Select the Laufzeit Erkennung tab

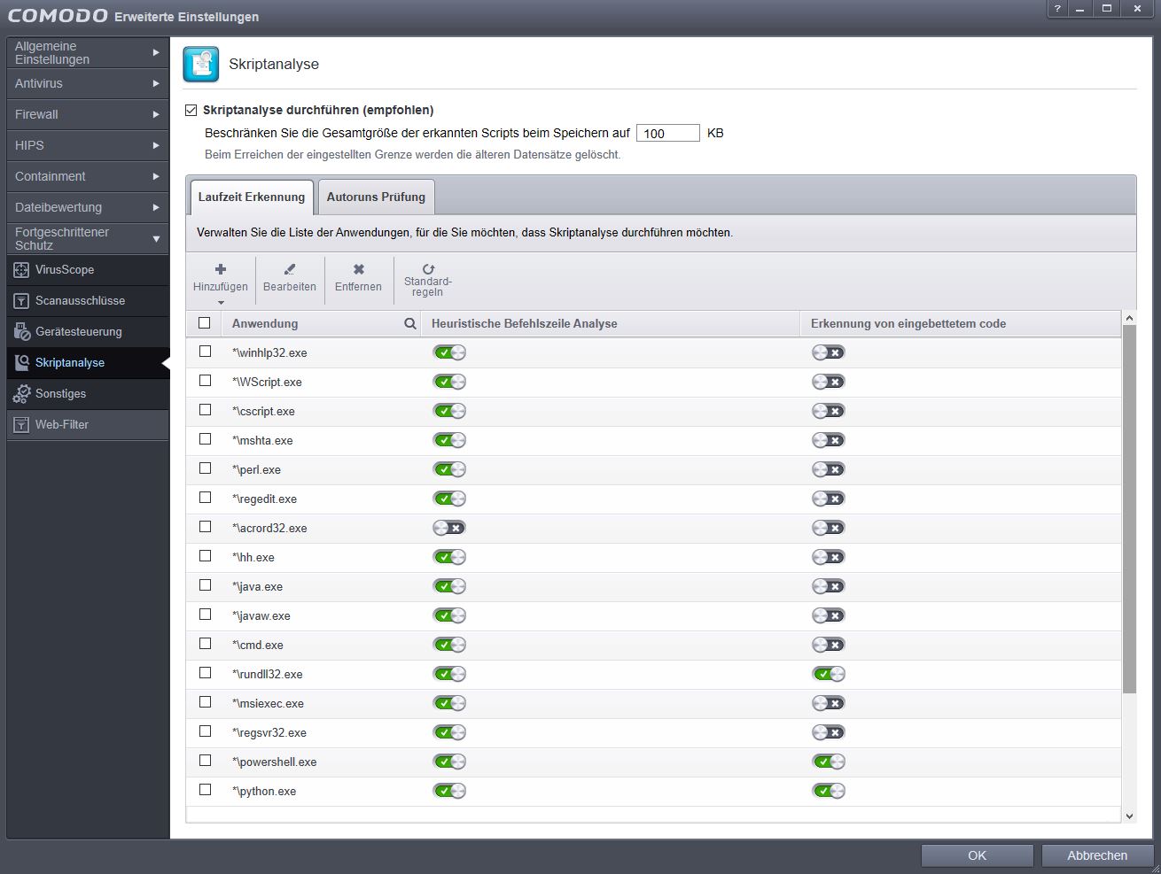coord(252,197)
